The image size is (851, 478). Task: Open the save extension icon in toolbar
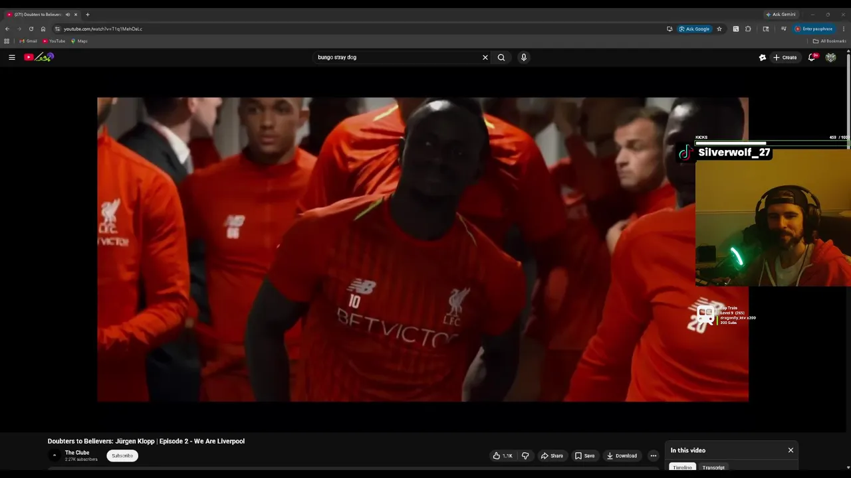click(x=735, y=29)
